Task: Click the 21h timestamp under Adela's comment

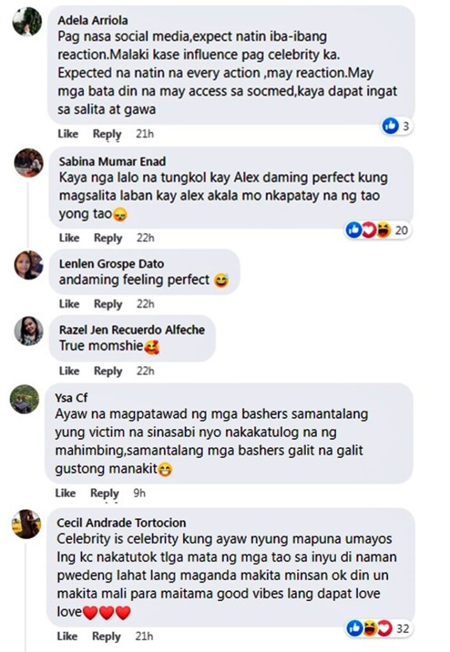Action: (x=145, y=134)
